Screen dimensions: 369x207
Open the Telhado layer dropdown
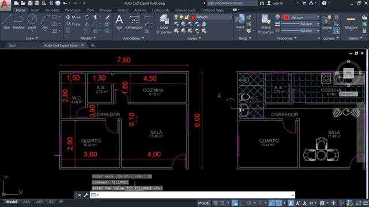tap(231, 17)
